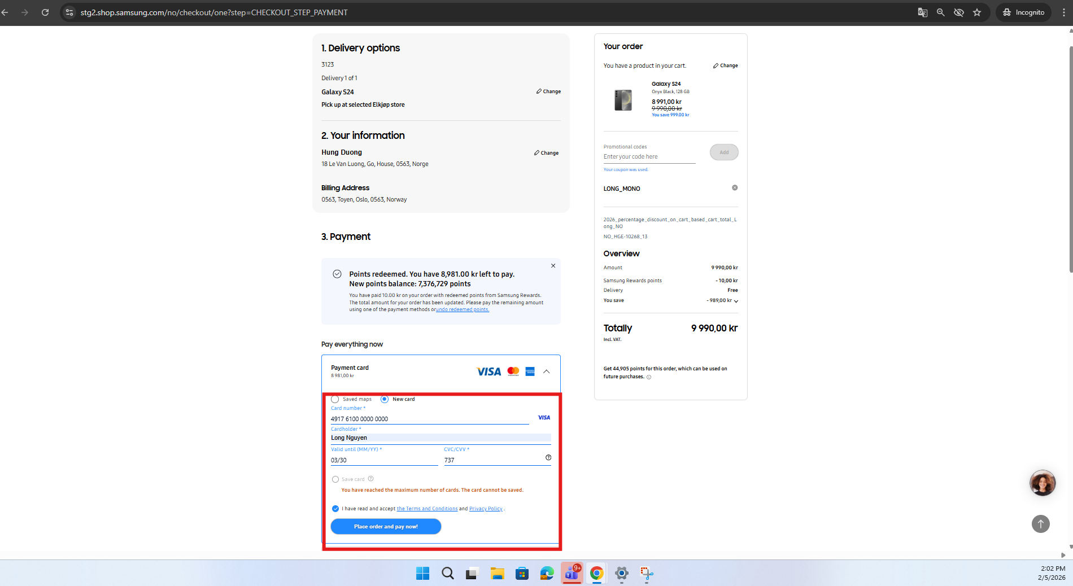1073x586 pixels.
Task: Click the browser forward arrow
Action: pyautogui.click(x=24, y=12)
